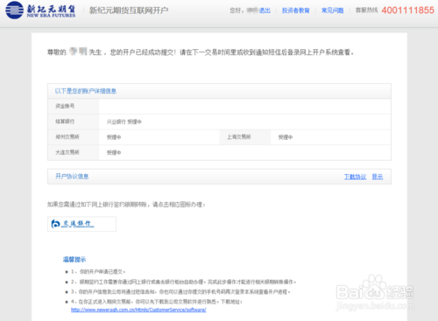Click 受理中 status beside 上海交易所
438x321 pixels.
(x=286, y=137)
